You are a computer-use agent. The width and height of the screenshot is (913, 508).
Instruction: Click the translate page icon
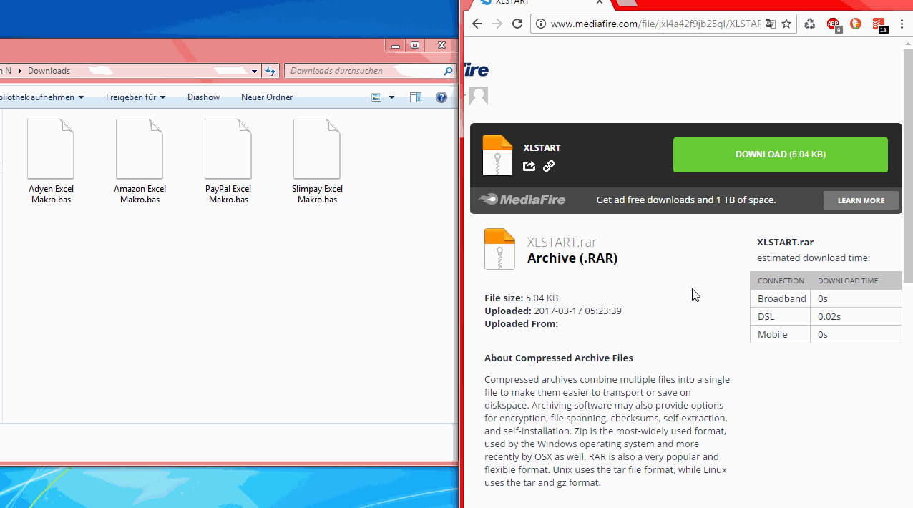[770, 24]
